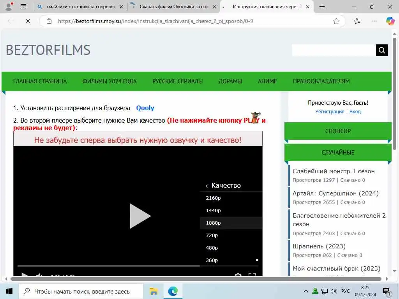Open ГЛАВНАЯ СТРАНИЦА menu item

[x=40, y=81]
